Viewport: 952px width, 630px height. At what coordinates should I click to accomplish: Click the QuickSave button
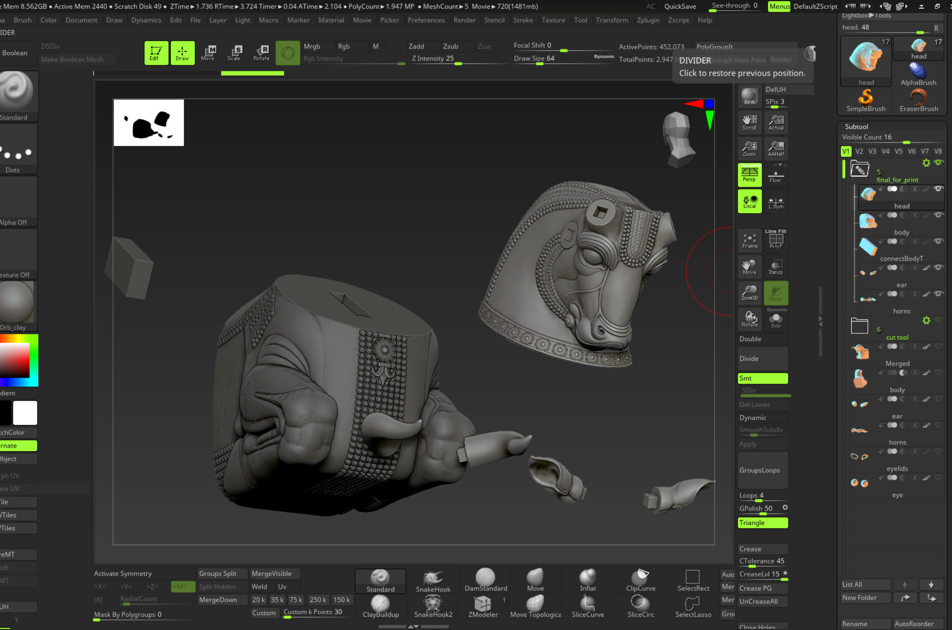click(x=680, y=6)
